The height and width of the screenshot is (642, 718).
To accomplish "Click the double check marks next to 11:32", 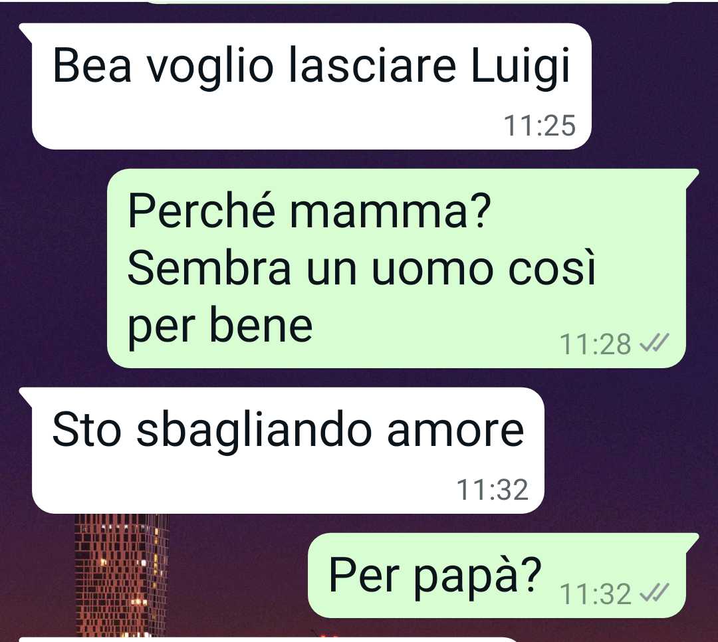I will (654, 593).
